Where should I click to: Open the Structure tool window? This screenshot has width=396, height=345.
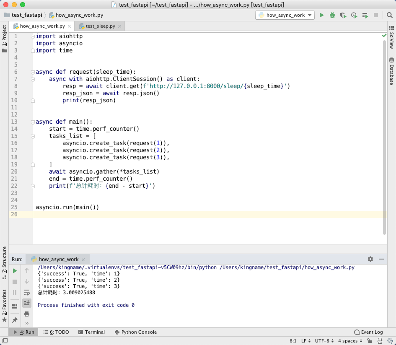4,263
